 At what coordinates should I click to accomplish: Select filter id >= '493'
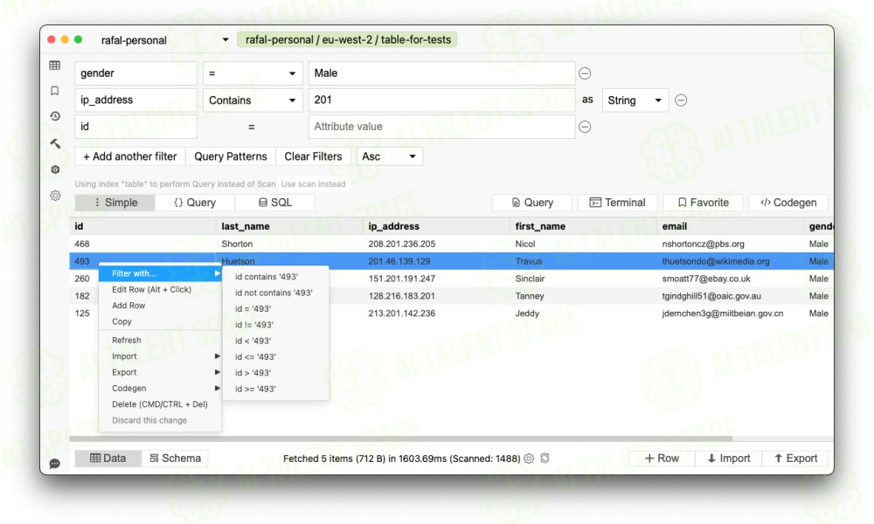coord(275,390)
